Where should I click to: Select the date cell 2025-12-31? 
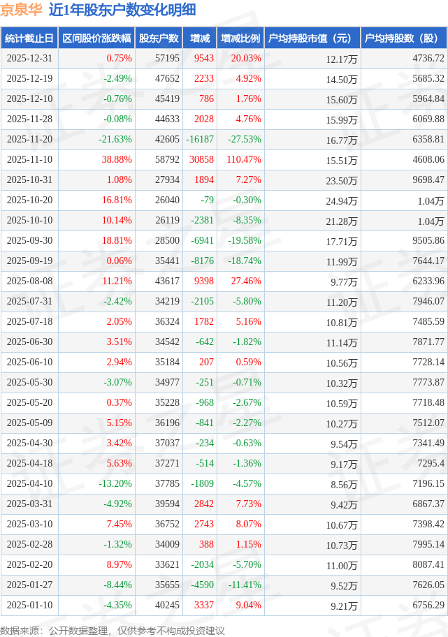click(29, 58)
